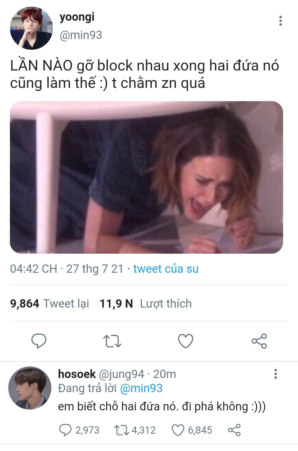Screen dimensions: 298x451
Task: Open the attached crying woman image
Action: (147, 177)
